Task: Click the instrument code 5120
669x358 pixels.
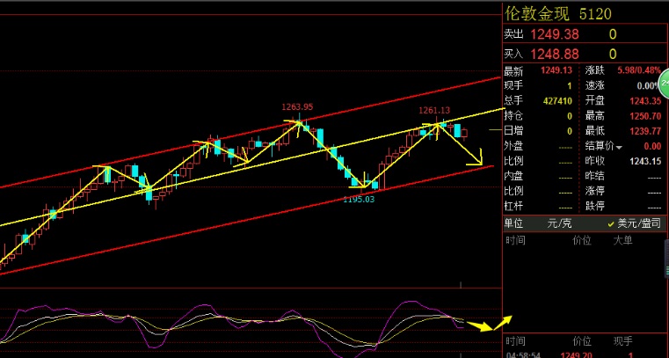Action: [595, 14]
